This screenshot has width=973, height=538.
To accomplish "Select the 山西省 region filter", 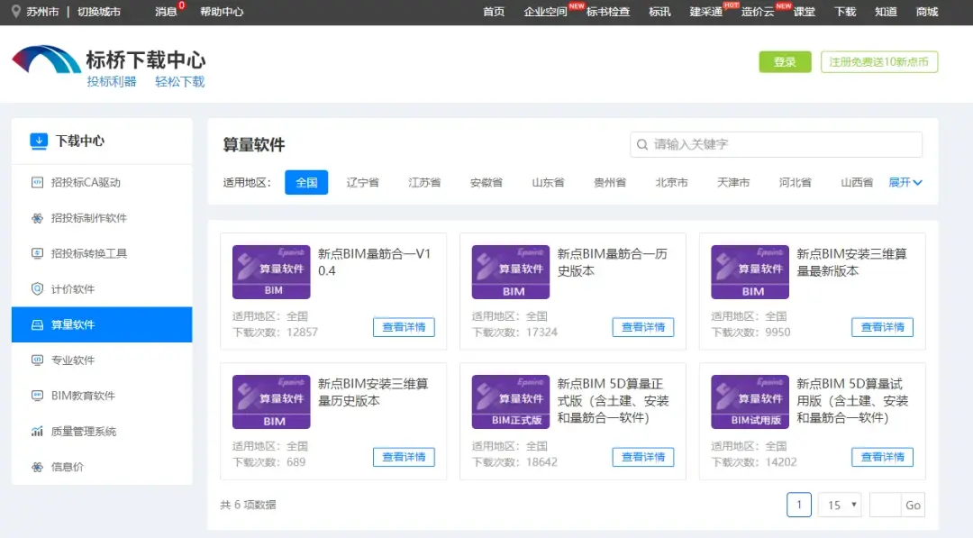I will coord(857,182).
